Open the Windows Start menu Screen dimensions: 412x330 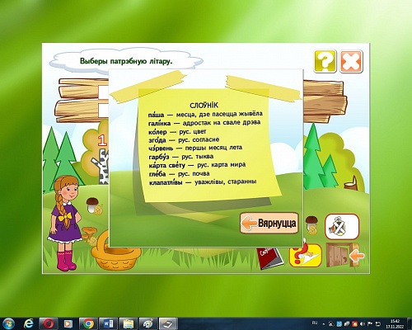point(8,323)
